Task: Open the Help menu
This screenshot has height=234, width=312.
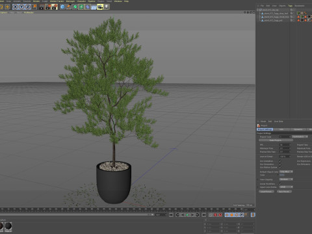Action: [126, 1]
